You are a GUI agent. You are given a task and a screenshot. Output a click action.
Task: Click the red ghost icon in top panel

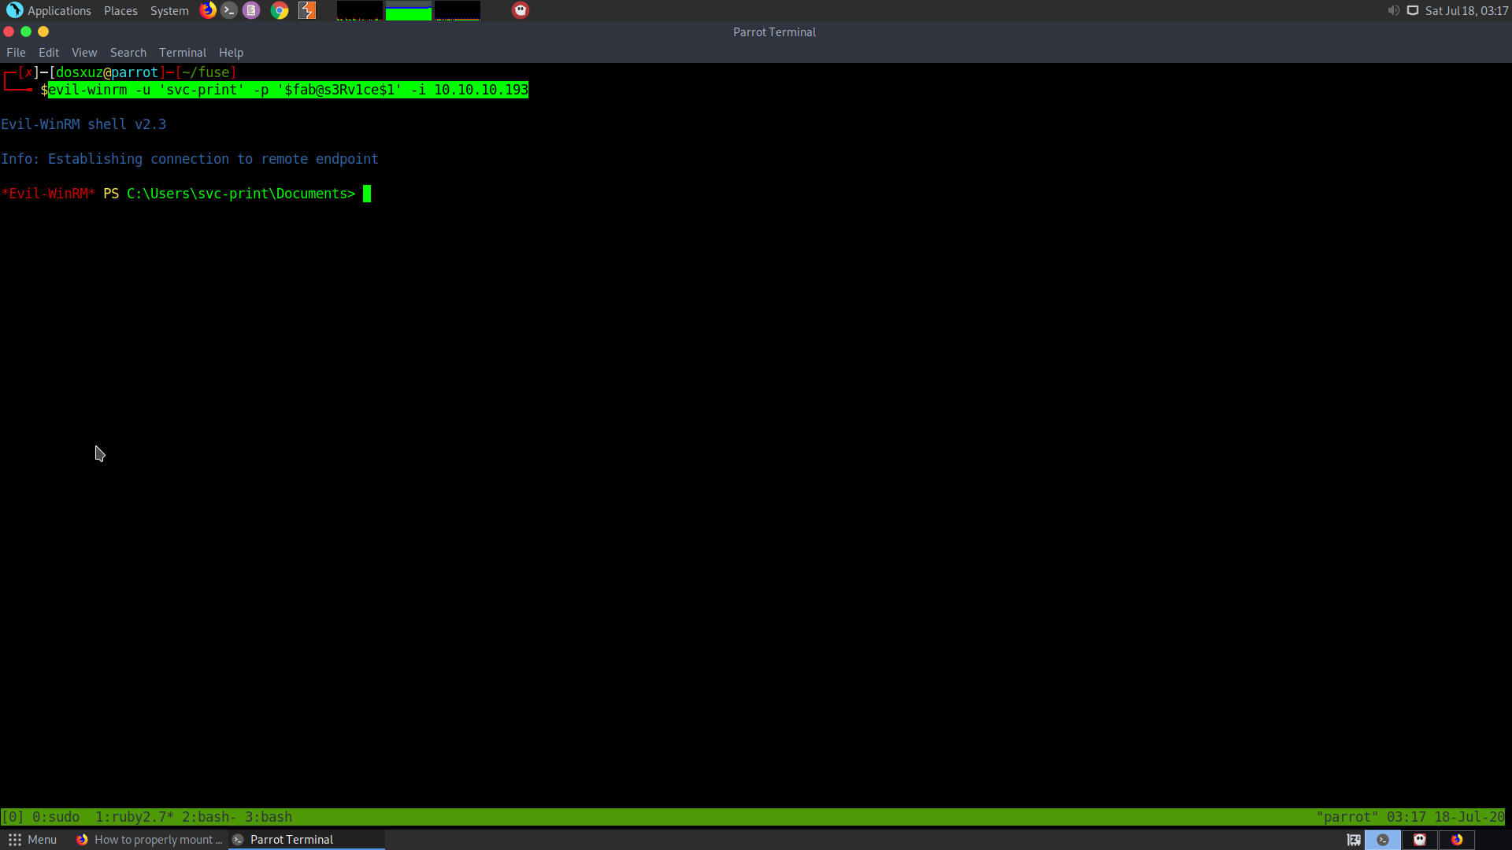click(521, 10)
